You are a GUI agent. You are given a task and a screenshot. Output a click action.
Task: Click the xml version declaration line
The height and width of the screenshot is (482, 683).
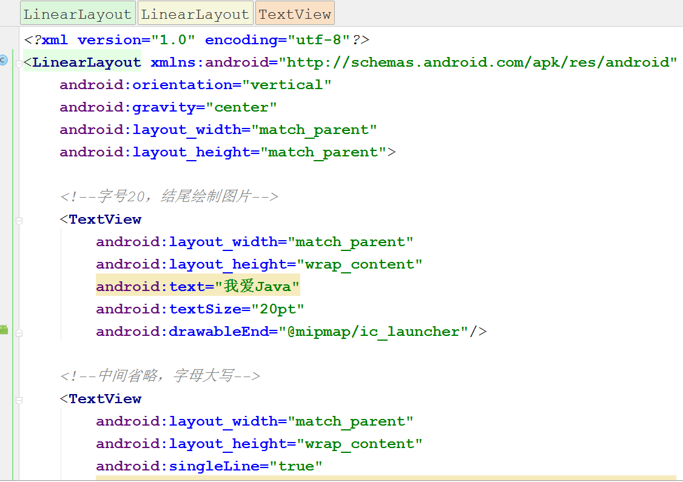tap(197, 40)
